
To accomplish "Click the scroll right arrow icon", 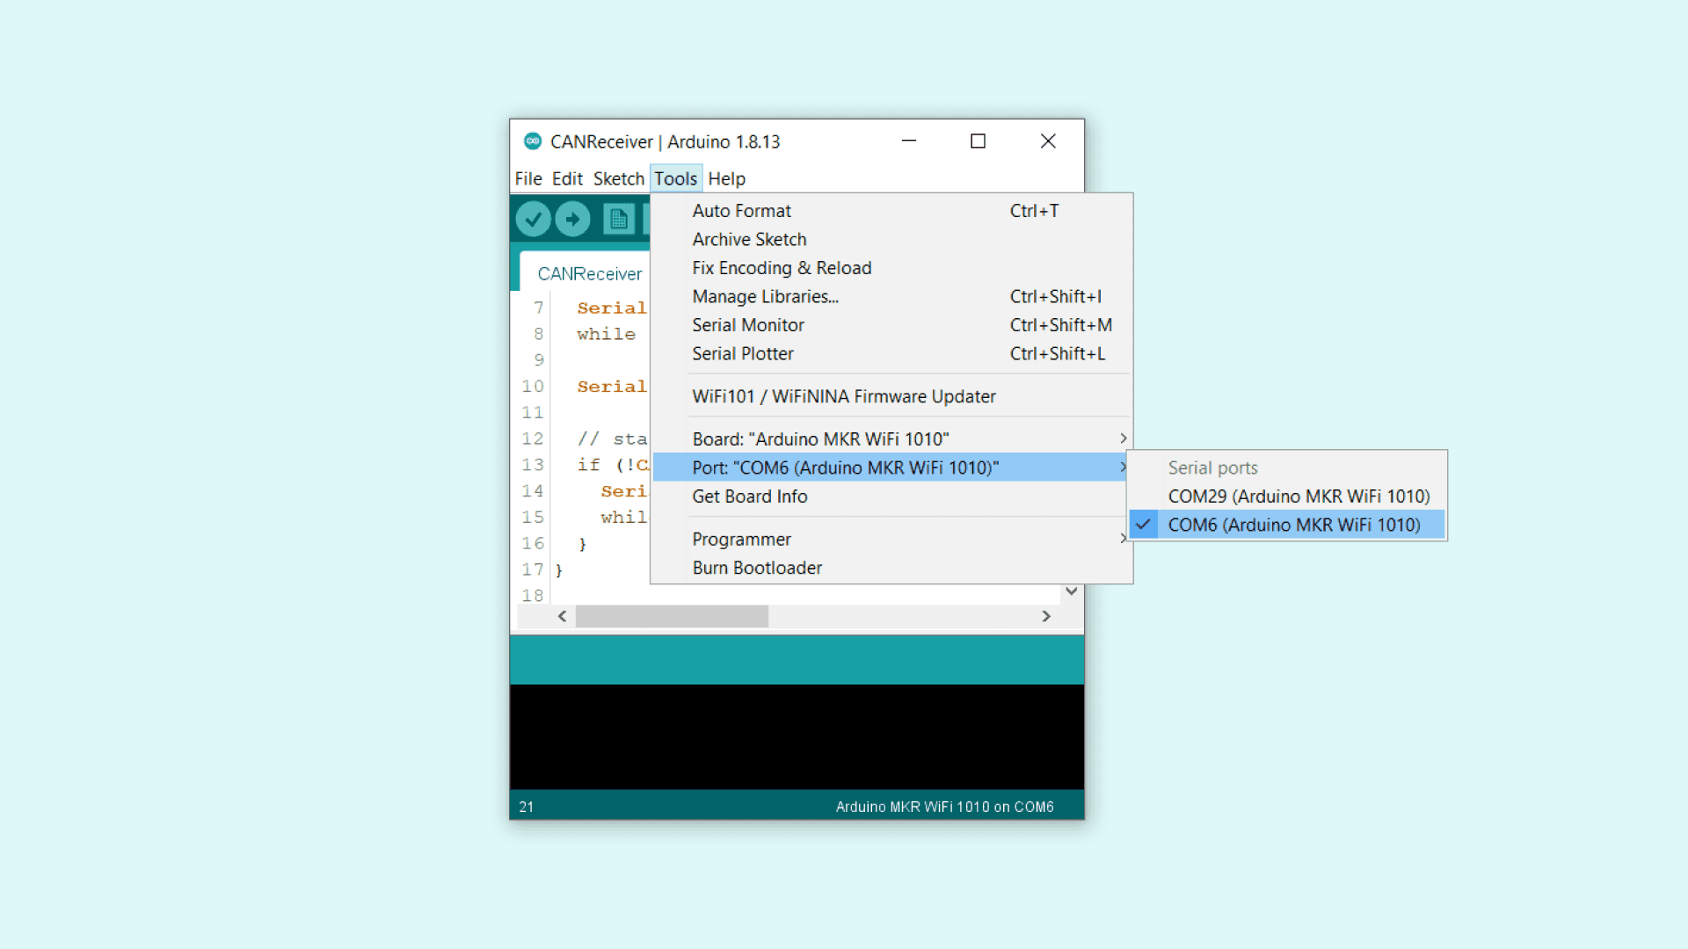I will [1046, 617].
